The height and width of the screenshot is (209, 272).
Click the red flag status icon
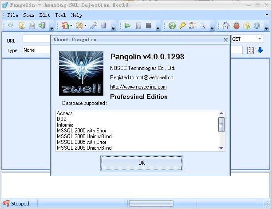[x=6, y=203]
